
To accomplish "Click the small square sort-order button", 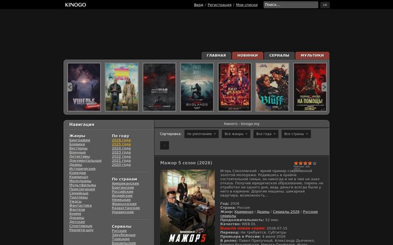I will coord(164,145).
